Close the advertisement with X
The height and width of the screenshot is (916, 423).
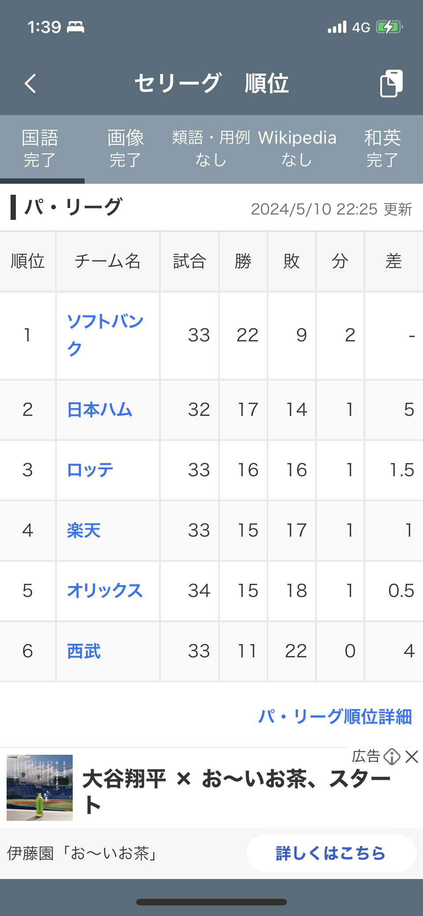click(412, 757)
